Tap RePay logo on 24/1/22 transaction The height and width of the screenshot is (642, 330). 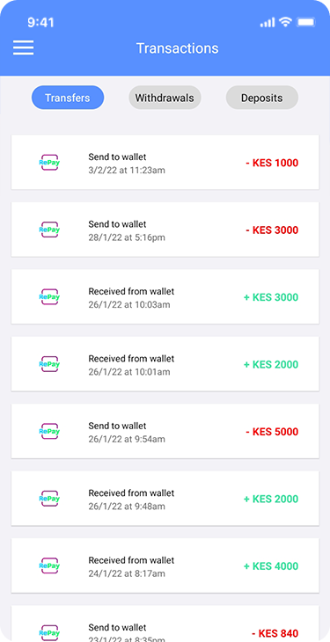tap(49, 565)
